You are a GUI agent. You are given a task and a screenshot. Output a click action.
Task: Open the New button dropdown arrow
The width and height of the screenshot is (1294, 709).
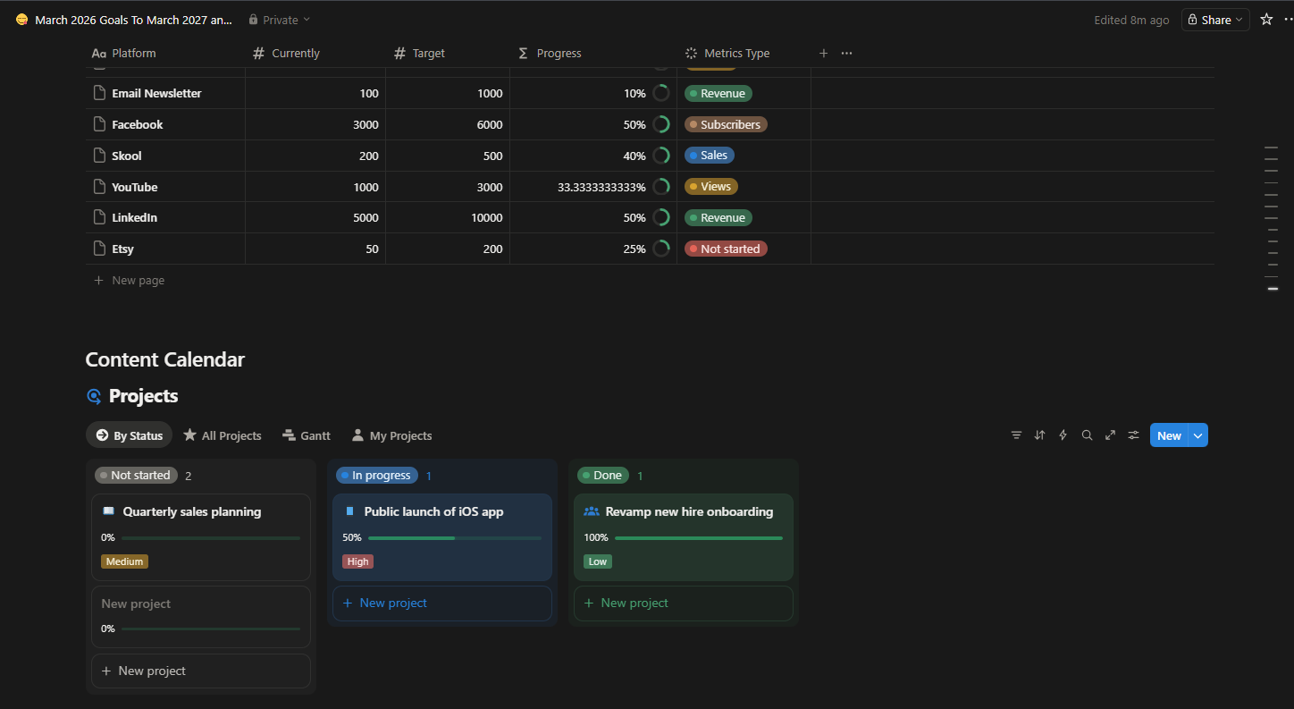tap(1198, 435)
